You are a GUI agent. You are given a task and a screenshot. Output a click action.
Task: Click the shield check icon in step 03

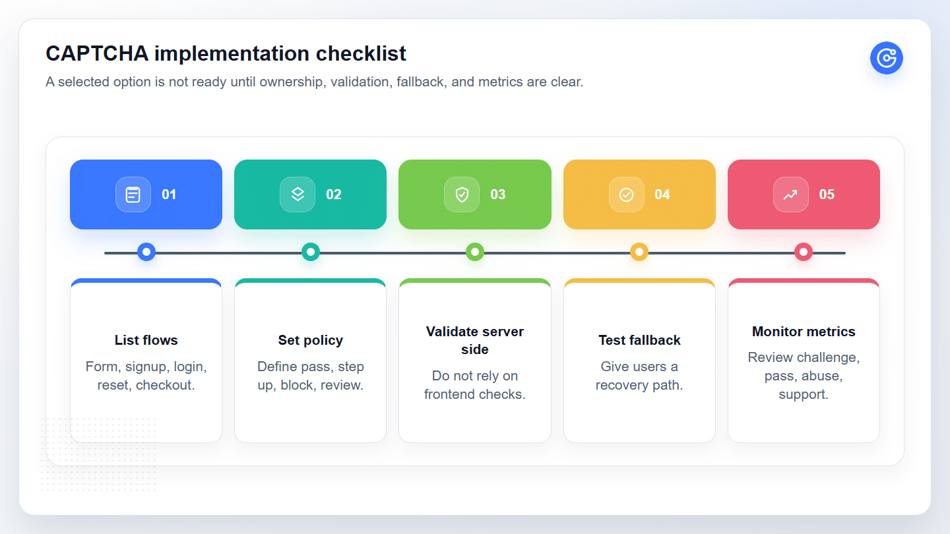tap(462, 194)
